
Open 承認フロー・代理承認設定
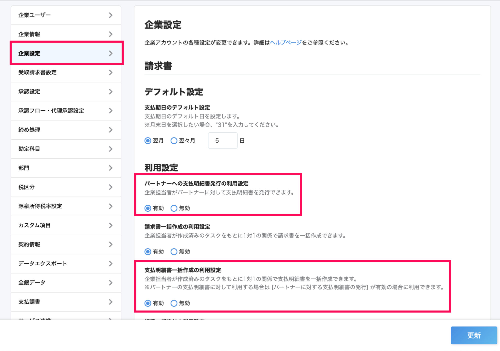[66, 111]
